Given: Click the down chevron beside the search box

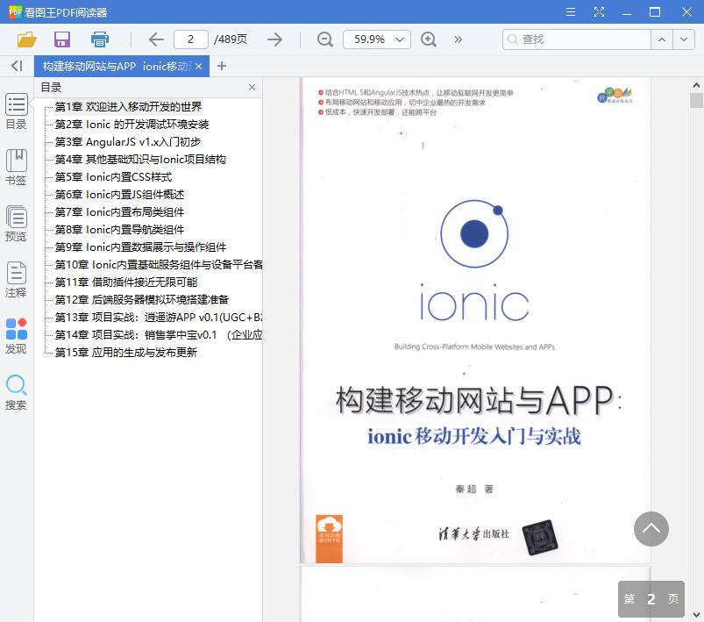Looking at the screenshot, I should tap(684, 39).
